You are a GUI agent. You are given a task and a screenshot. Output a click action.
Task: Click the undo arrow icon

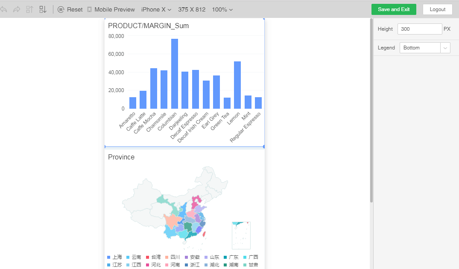point(3,10)
